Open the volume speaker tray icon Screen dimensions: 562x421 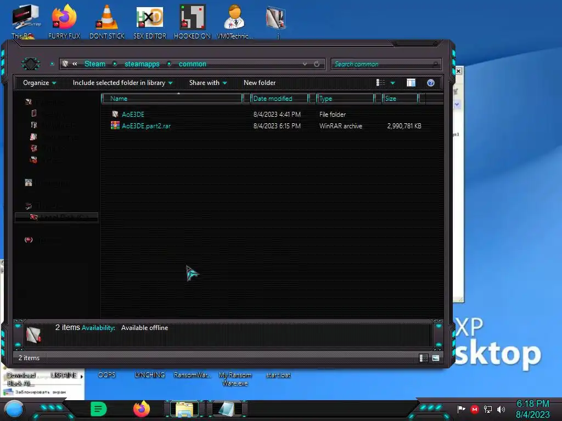point(501,409)
